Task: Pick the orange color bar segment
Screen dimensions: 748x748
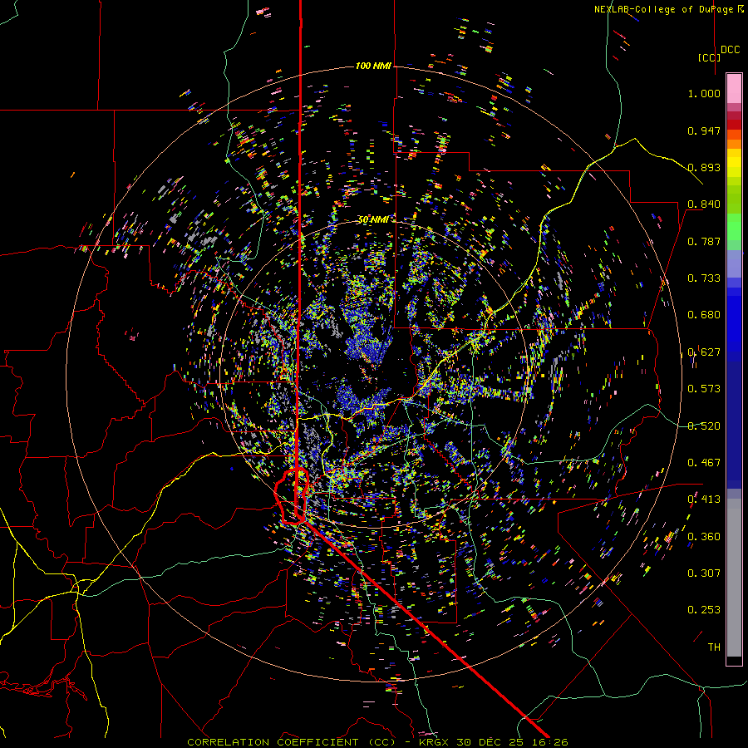Action: pyautogui.click(x=734, y=144)
